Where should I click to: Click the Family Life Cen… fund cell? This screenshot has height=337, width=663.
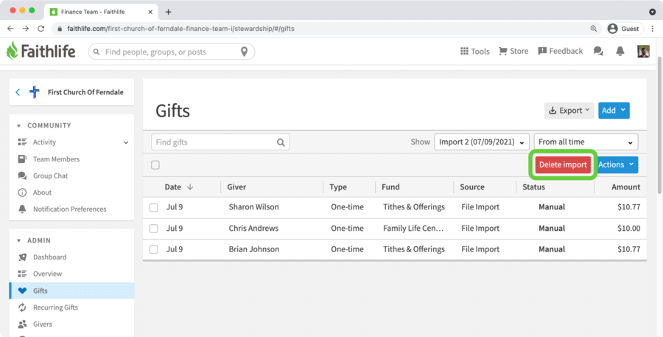413,228
